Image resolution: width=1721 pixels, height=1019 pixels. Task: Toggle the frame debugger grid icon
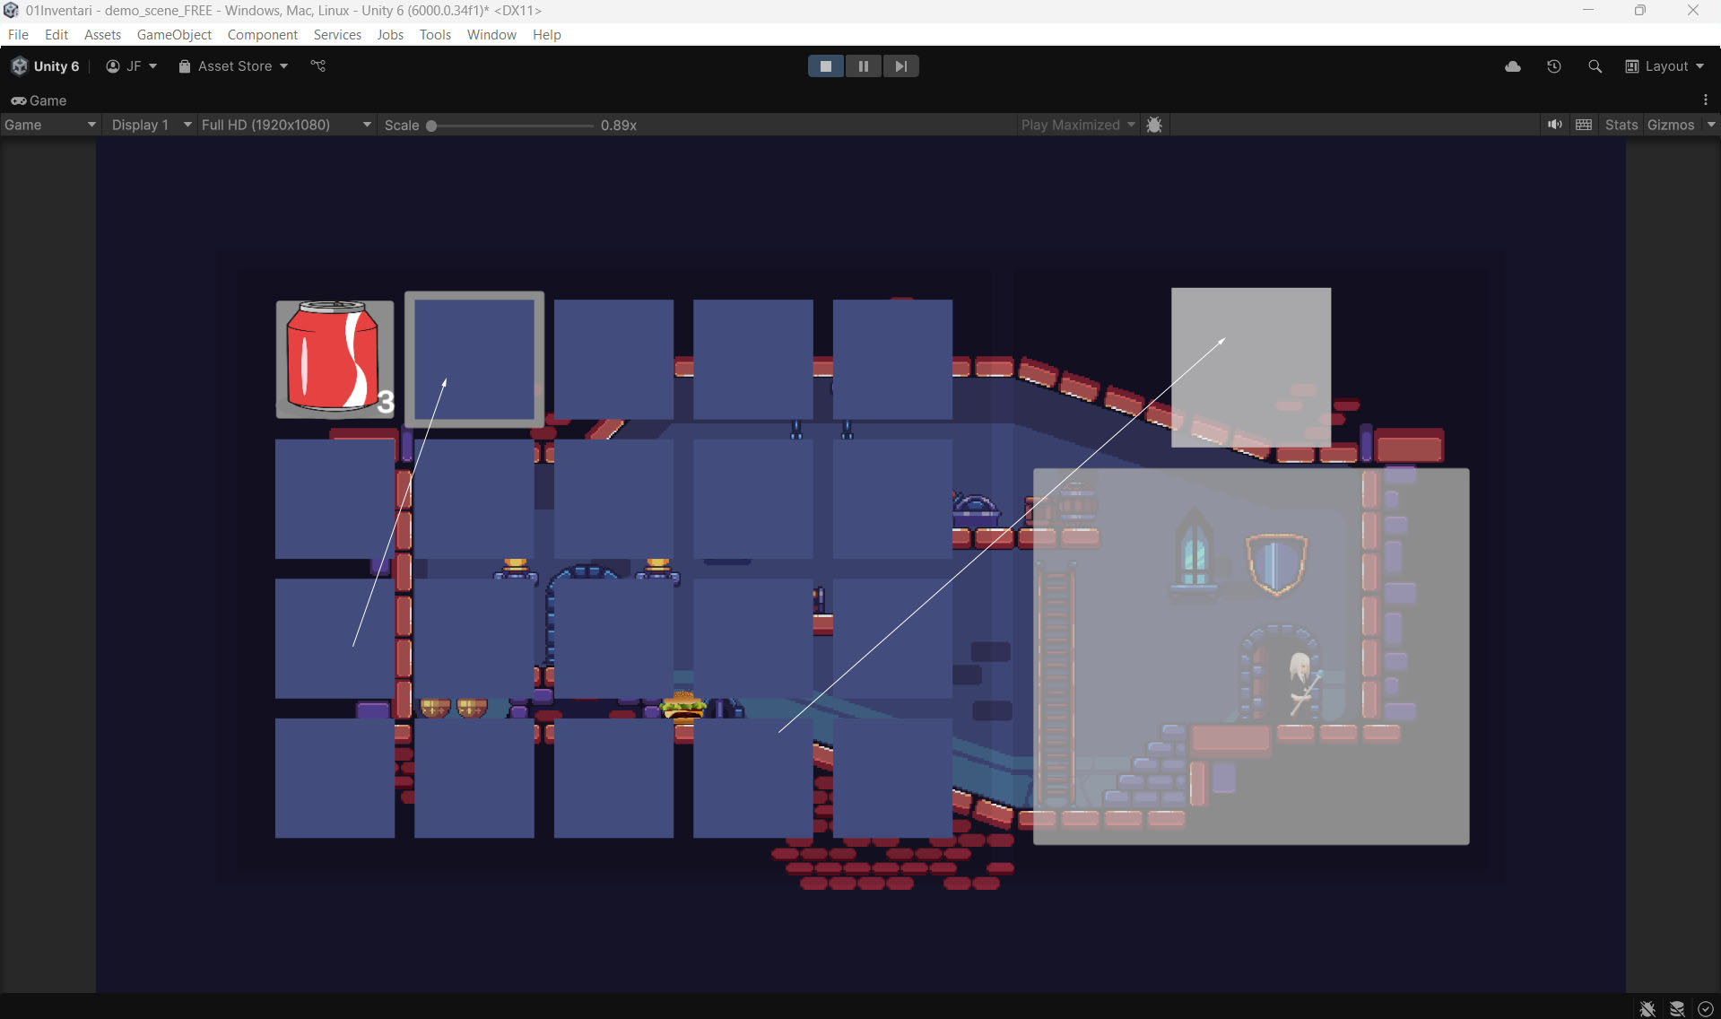click(x=1584, y=125)
